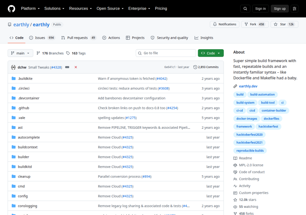Open pull request #4328 link
The width and height of the screenshot is (306, 215).
coord(56,67)
